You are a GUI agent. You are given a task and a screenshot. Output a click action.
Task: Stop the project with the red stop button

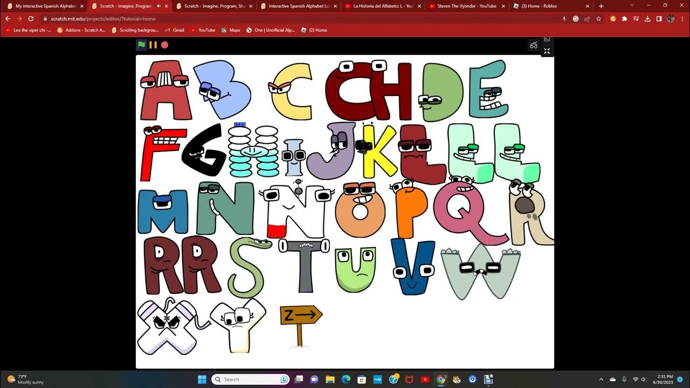pyautogui.click(x=165, y=45)
